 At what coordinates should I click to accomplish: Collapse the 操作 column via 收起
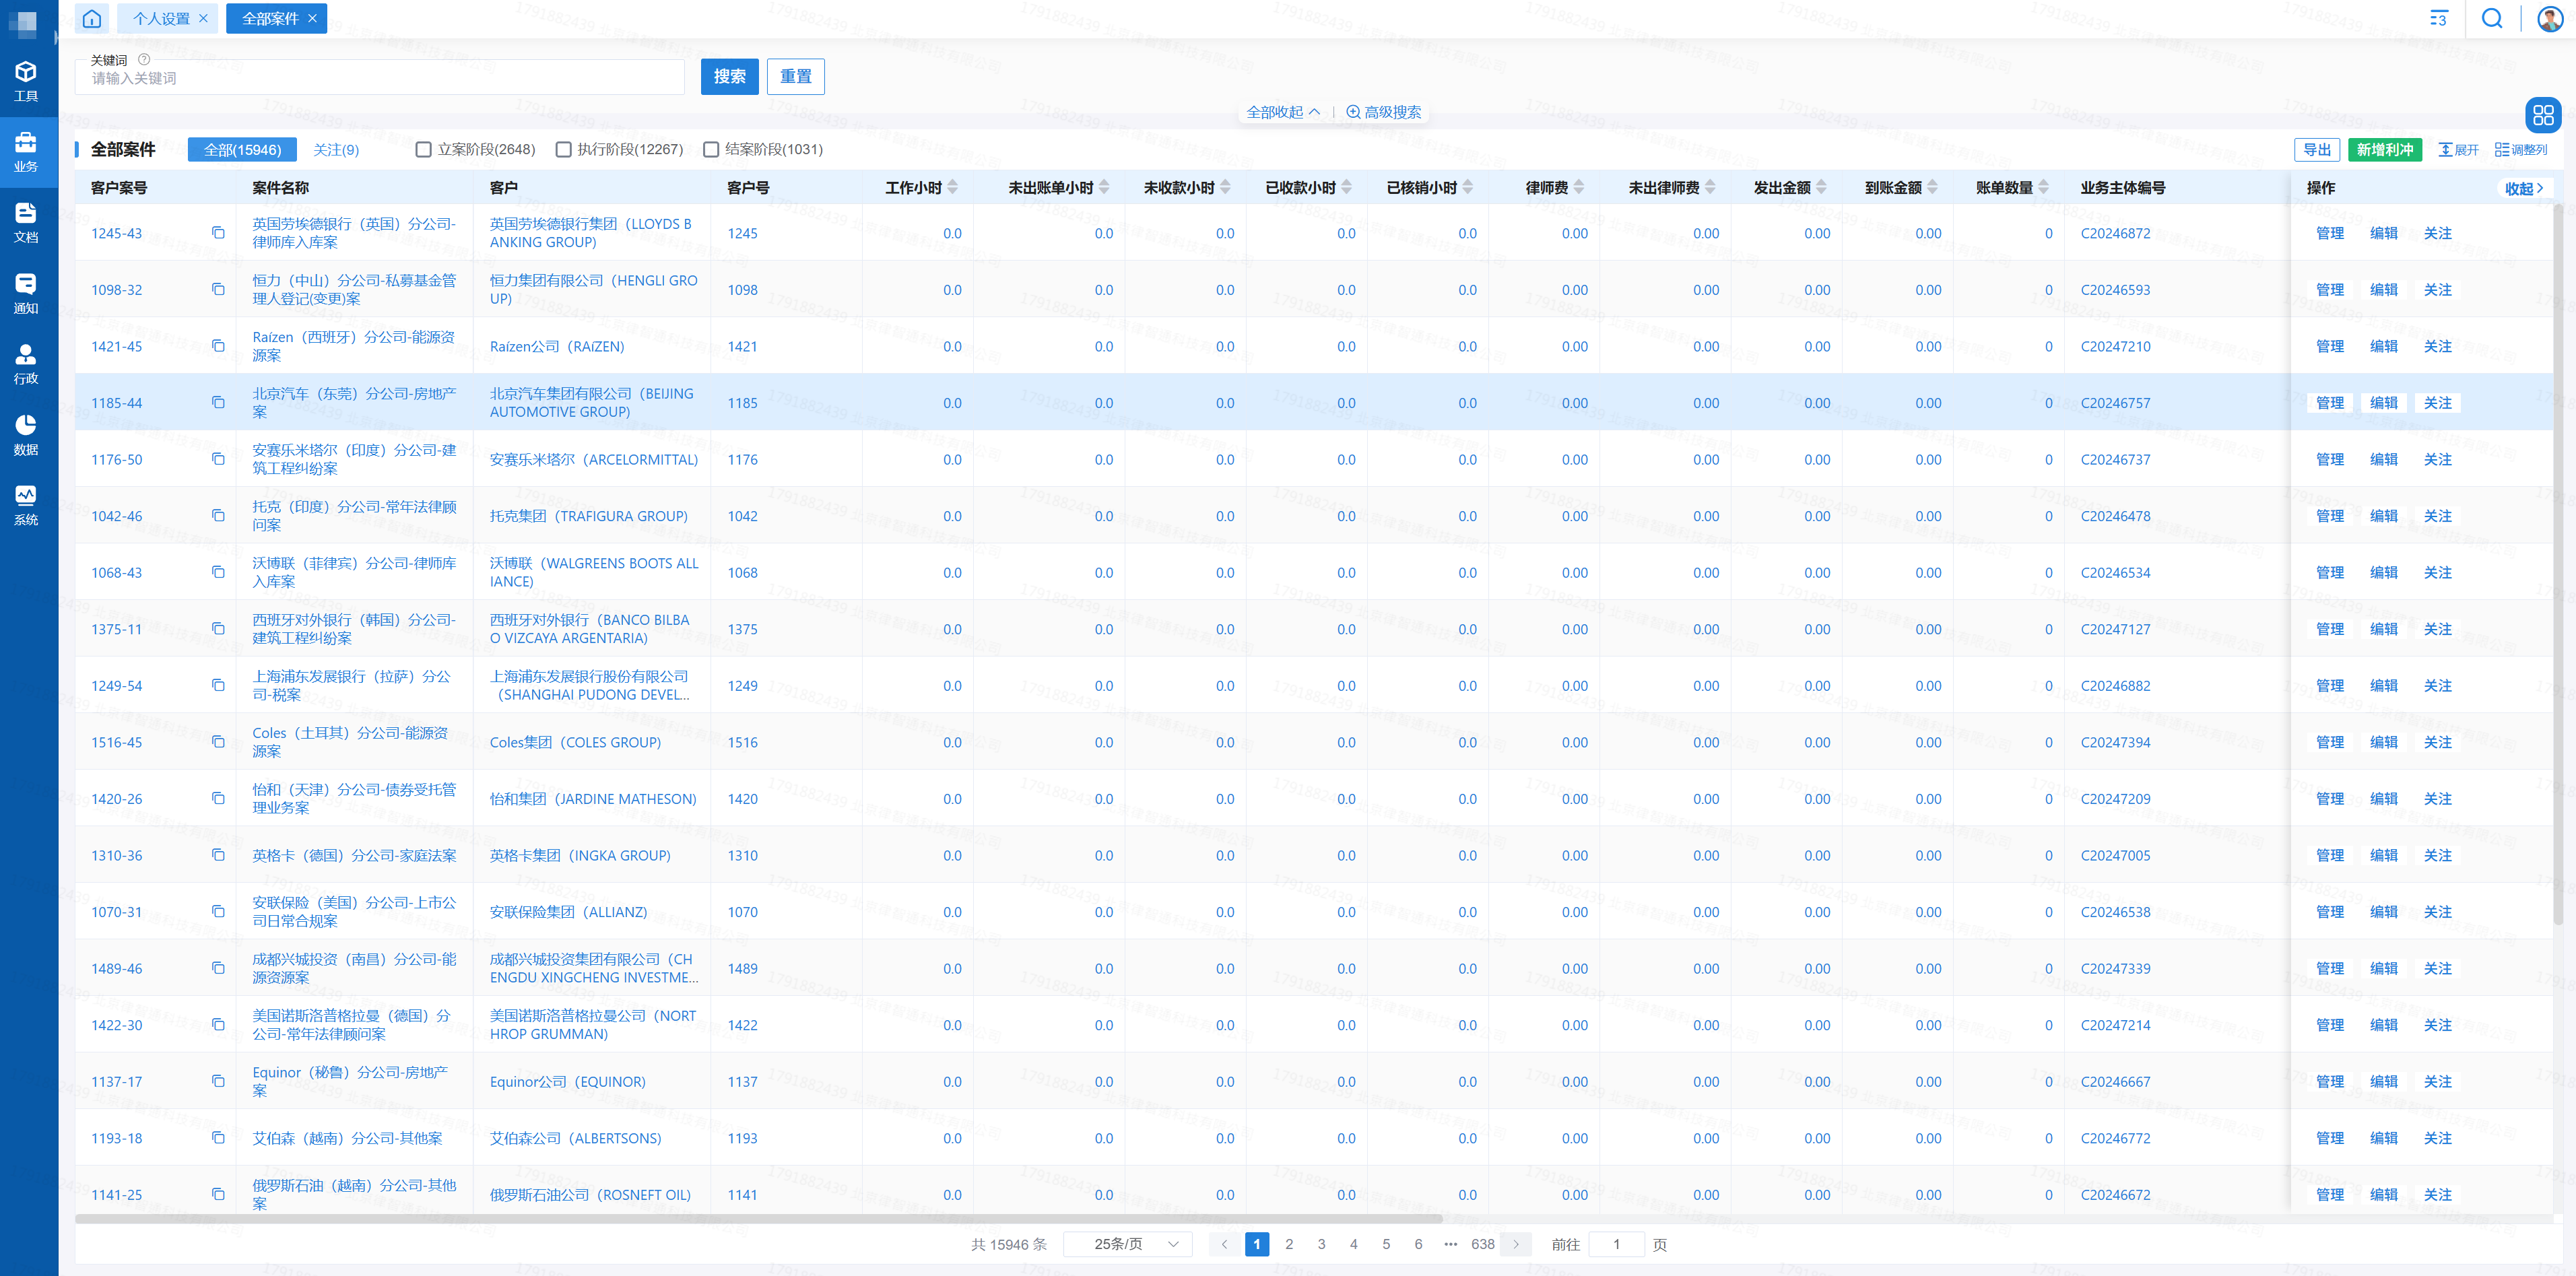point(2524,188)
